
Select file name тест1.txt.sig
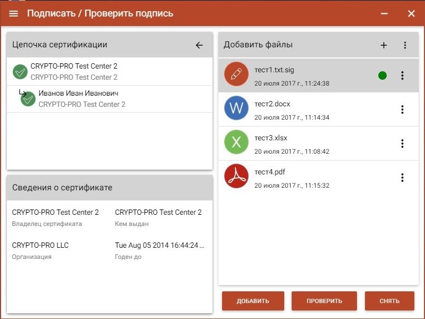click(274, 70)
